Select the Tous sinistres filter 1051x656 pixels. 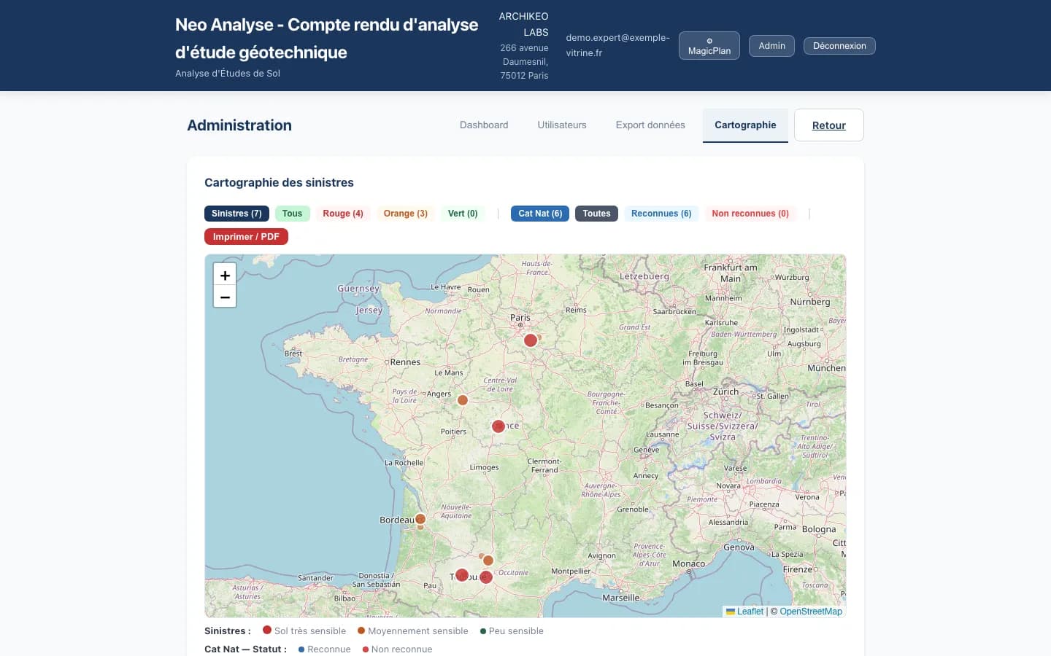click(292, 214)
